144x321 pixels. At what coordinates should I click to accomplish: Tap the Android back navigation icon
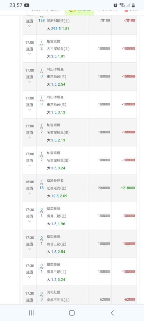pos(112,313)
